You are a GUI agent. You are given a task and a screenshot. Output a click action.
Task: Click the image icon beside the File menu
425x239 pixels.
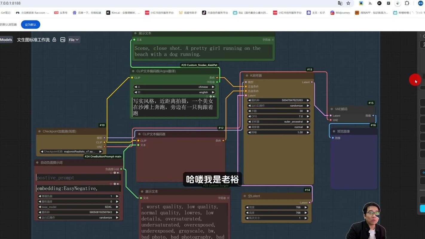tap(63, 39)
